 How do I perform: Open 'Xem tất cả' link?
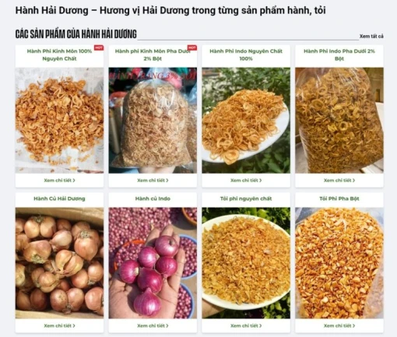click(x=371, y=37)
